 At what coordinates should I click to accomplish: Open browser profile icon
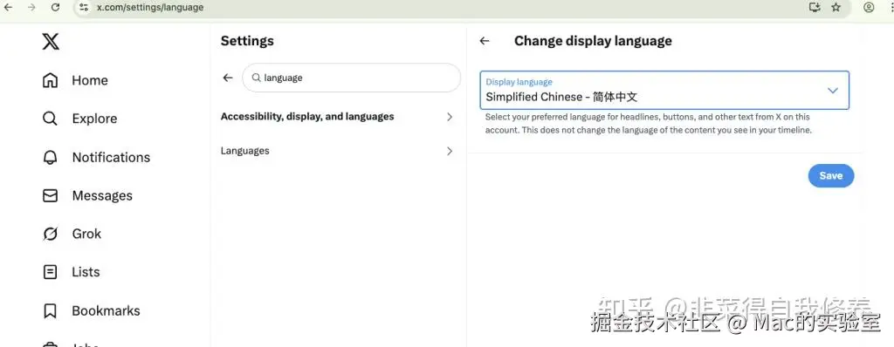(869, 7)
